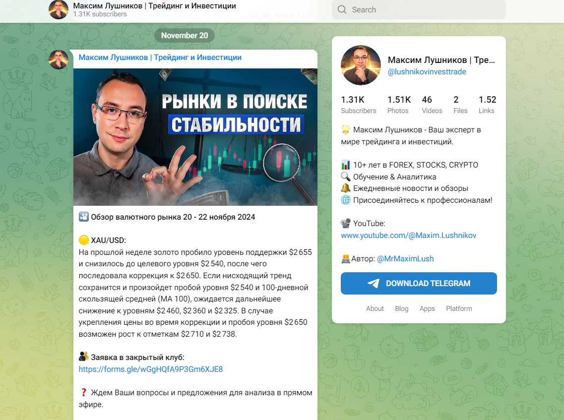Open the large profile photo in info card
Image resolution: width=564 pixels, height=420 pixels.
click(x=361, y=65)
